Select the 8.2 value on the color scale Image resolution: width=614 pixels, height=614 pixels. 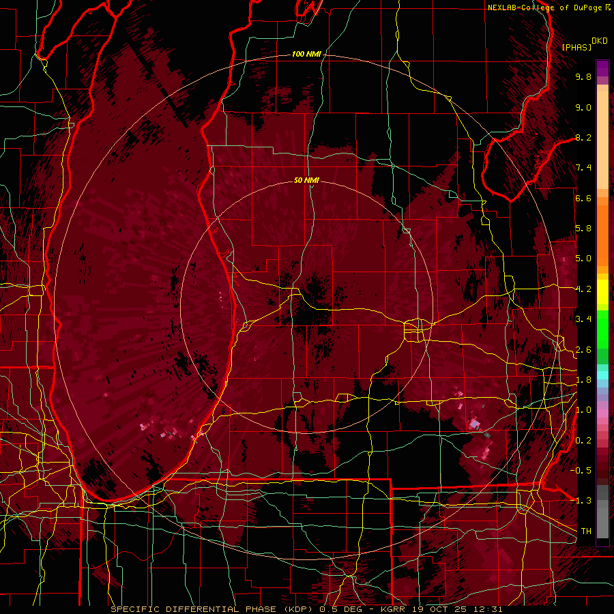pyautogui.click(x=583, y=137)
